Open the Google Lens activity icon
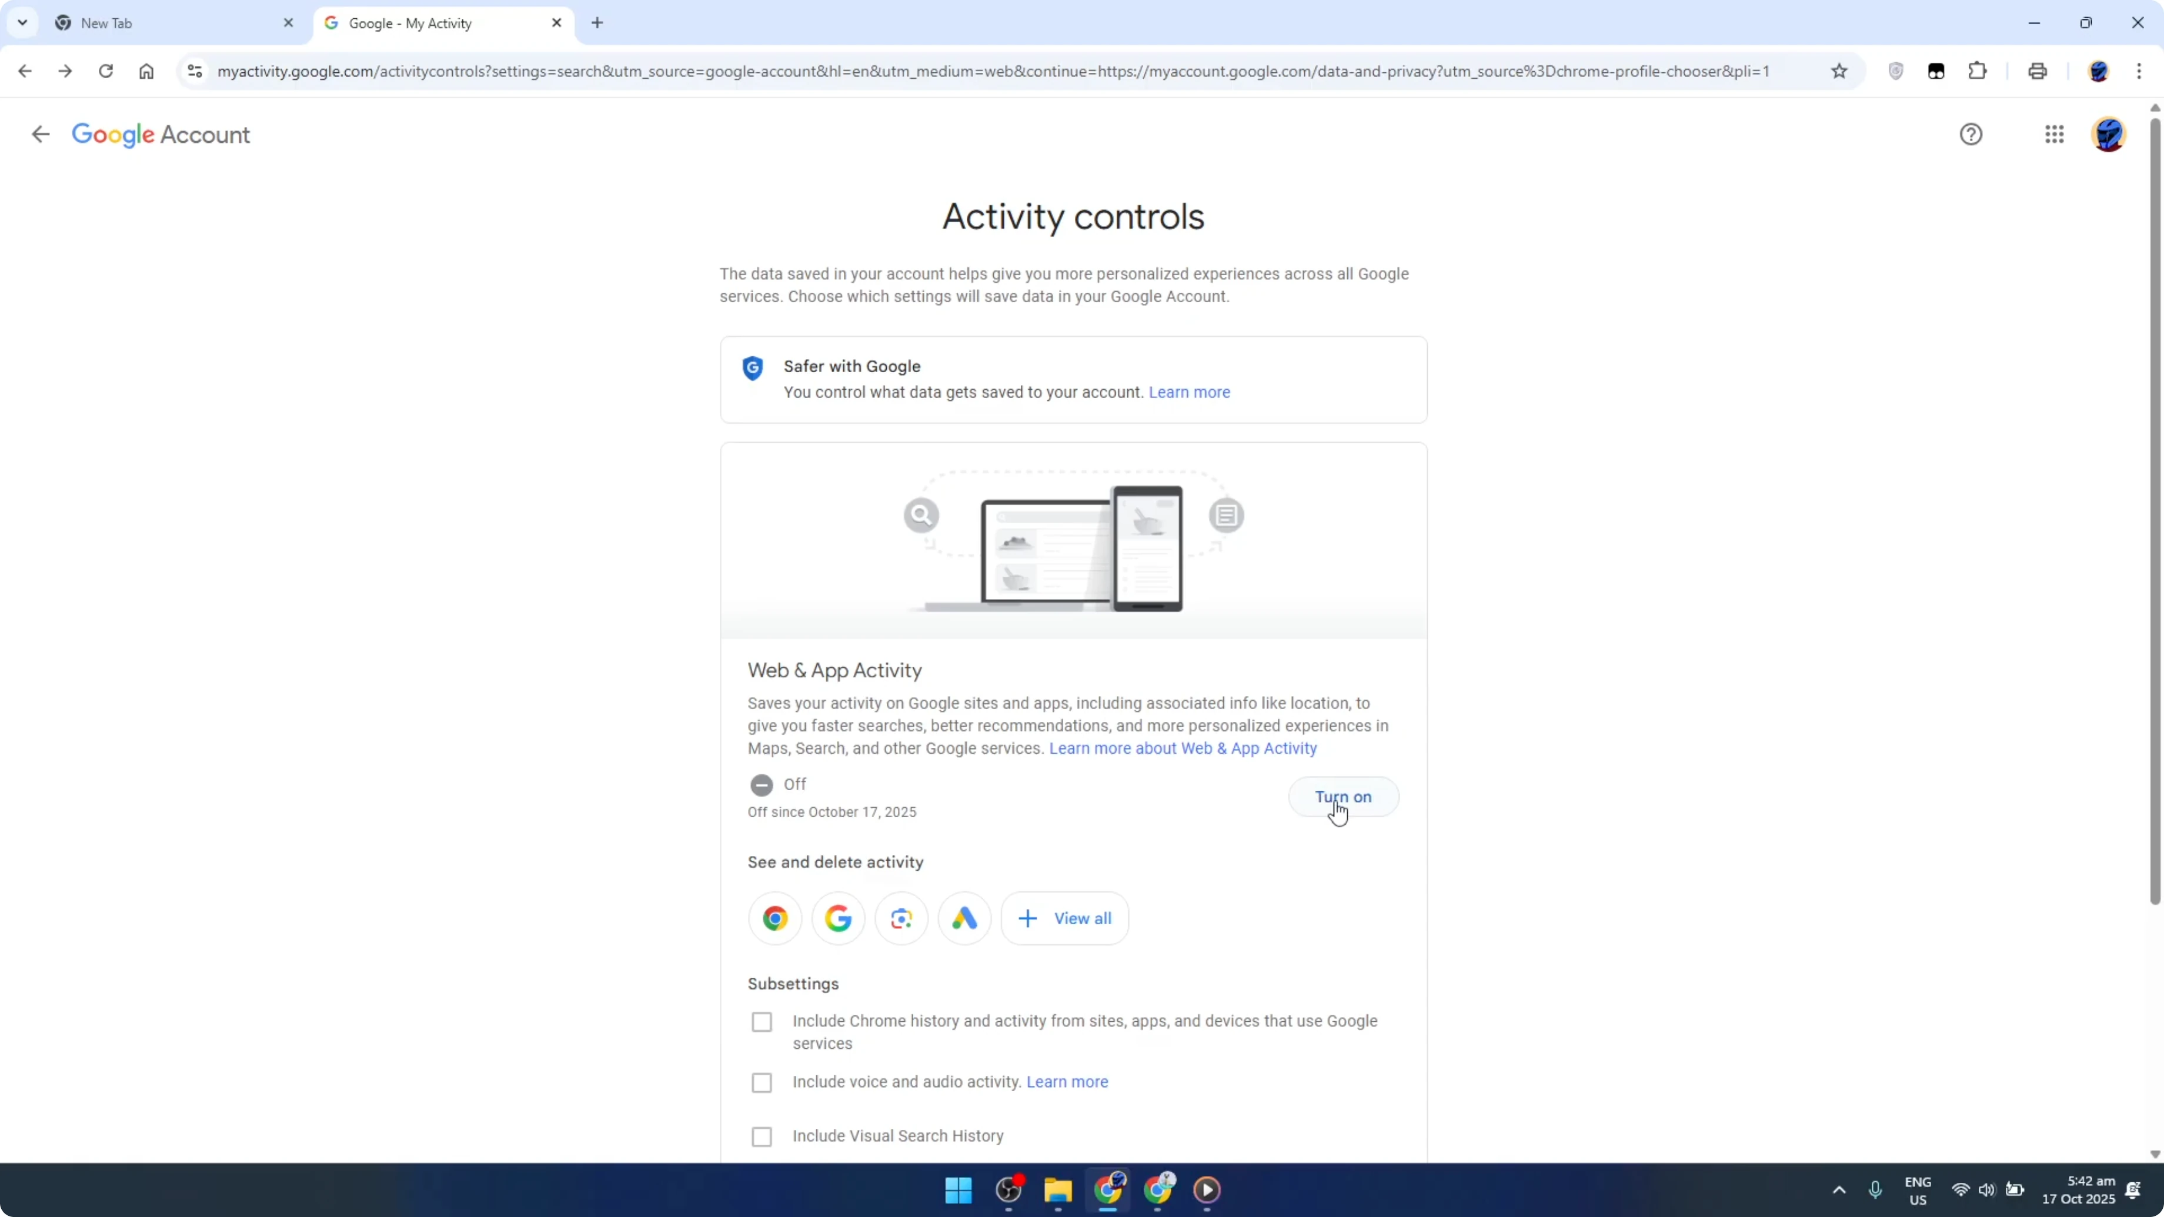The image size is (2164, 1217). tap(900, 917)
